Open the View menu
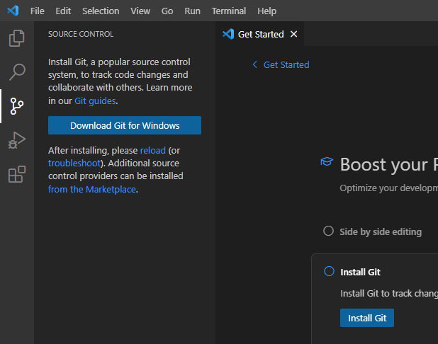This screenshot has width=438, height=344. [140, 11]
